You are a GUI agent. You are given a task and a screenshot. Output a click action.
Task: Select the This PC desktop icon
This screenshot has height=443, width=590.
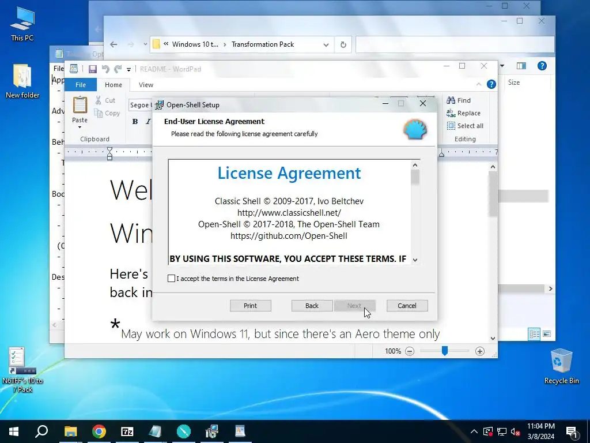(22, 24)
